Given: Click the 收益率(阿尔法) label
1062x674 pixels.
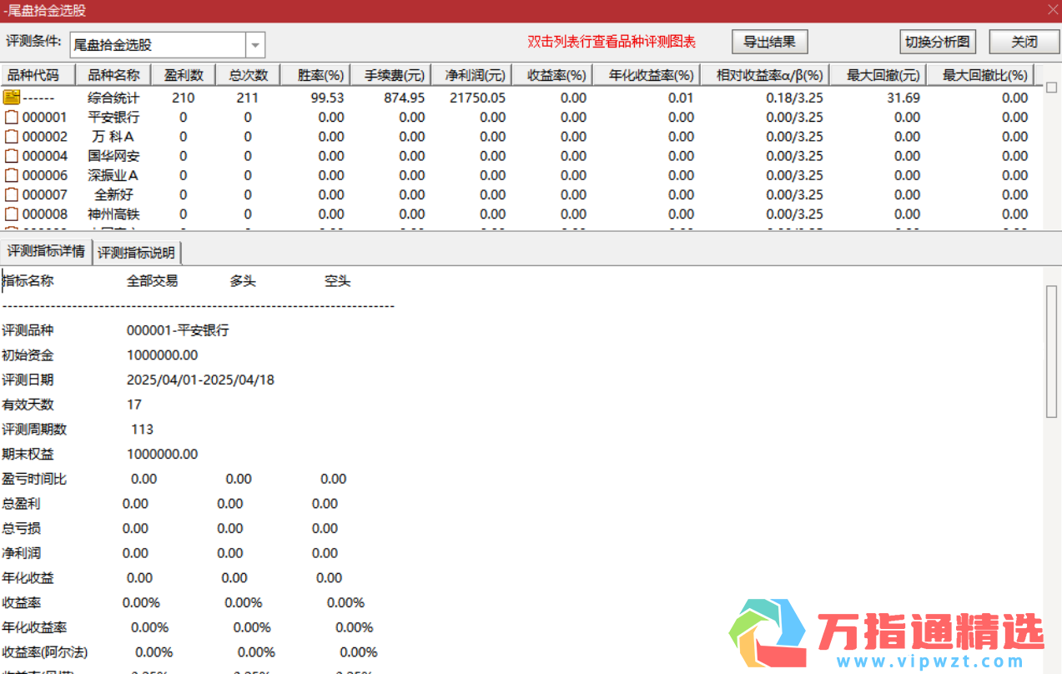Looking at the screenshot, I should (45, 652).
